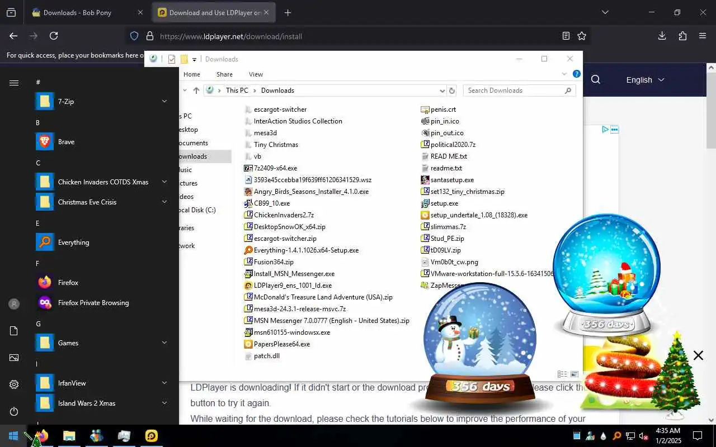
Task: Select santasetup.exe in file list
Action: pos(447,180)
